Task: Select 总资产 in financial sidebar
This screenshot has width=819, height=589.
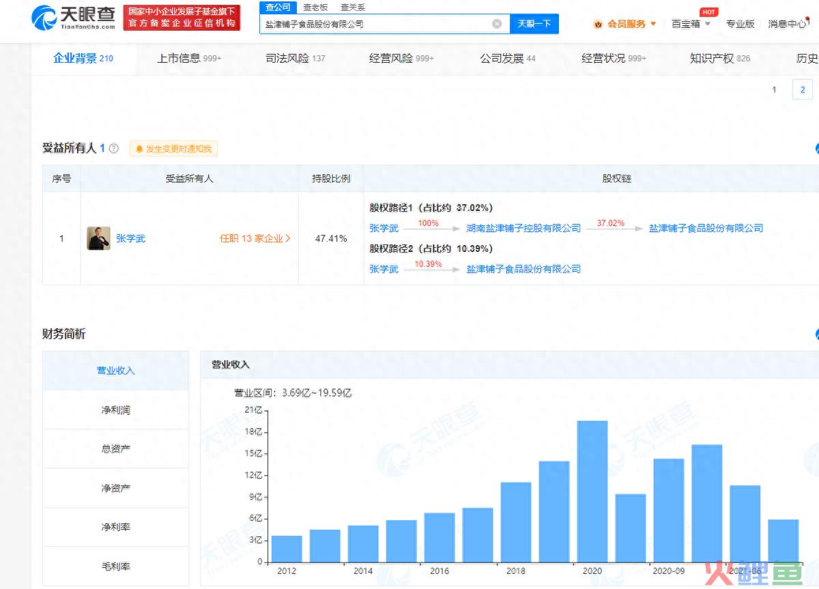Action: click(115, 448)
